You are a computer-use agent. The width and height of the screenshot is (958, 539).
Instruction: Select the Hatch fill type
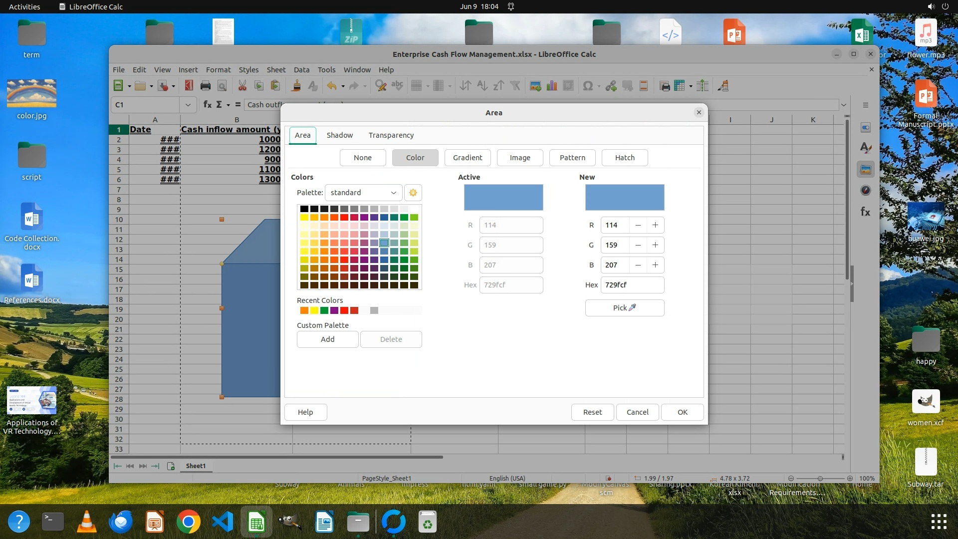[x=624, y=158]
